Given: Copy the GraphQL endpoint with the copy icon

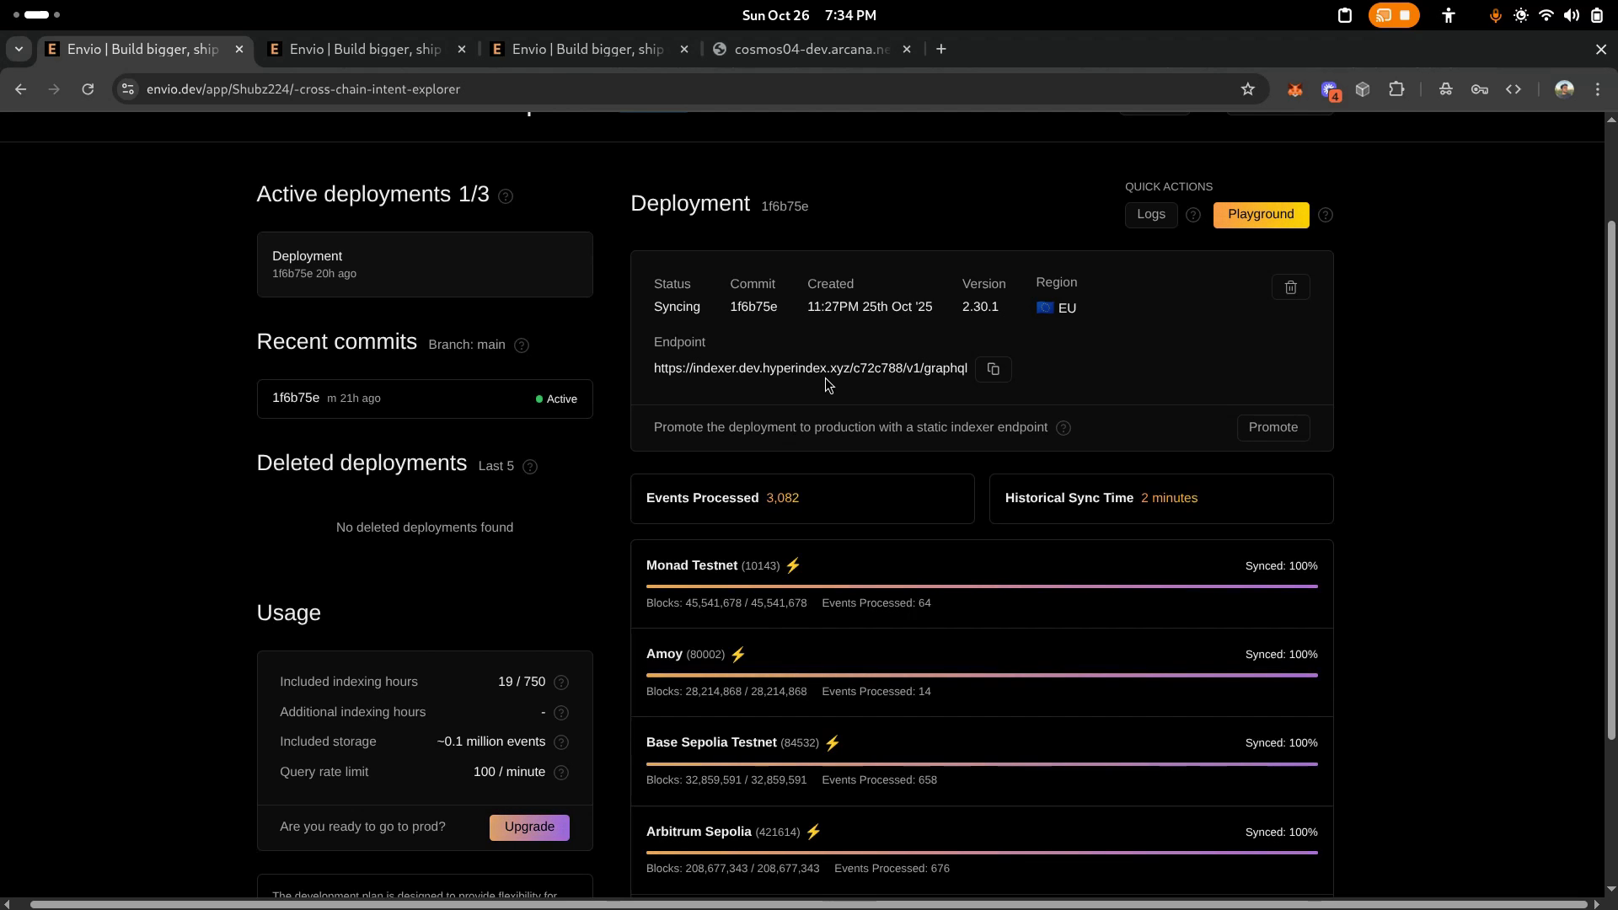Looking at the screenshot, I should point(994,369).
